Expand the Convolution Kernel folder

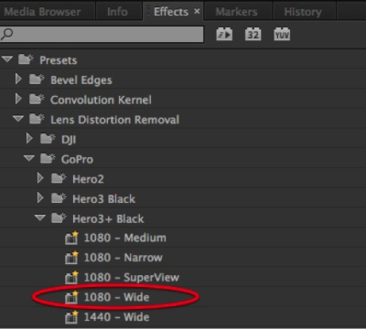(18, 99)
